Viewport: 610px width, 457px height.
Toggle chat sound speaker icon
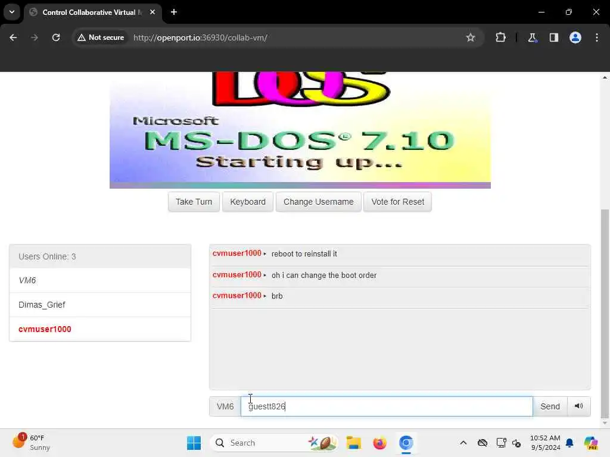pos(579,406)
